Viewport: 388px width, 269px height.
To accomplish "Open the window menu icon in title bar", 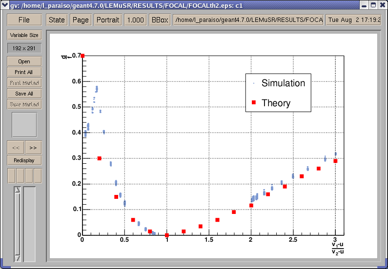I will click(5, 5).
